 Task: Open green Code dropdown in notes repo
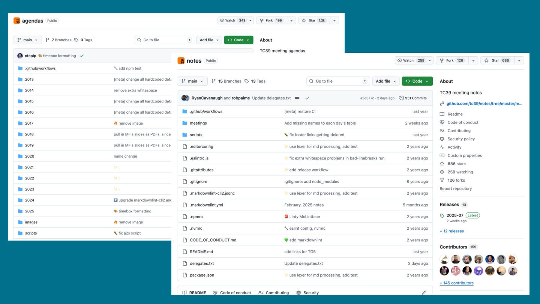(417, 81)
